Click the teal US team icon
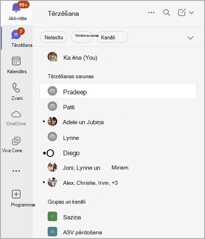 pos(52,232)
